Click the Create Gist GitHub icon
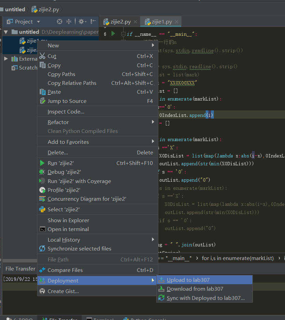 coord(42,291)
